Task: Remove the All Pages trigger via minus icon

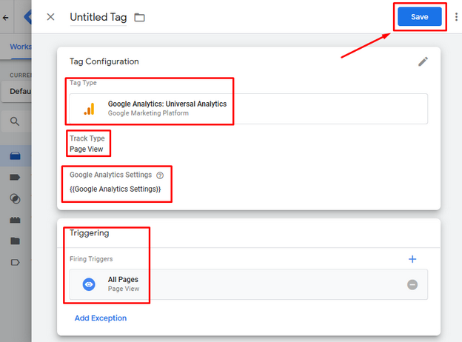Action: [x=412, y=284]
